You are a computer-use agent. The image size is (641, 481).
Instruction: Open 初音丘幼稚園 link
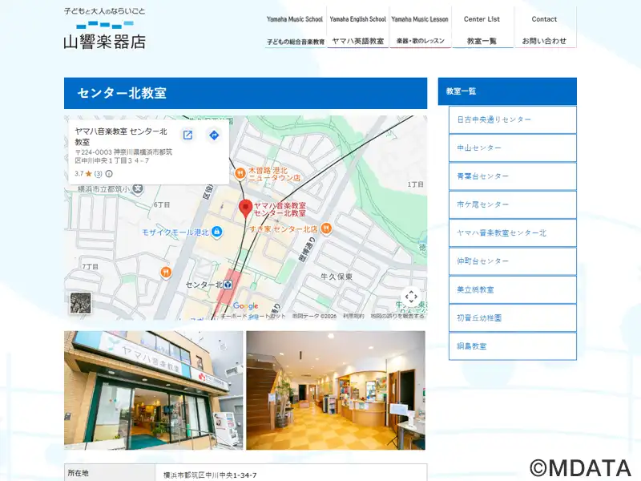point(513,317)
